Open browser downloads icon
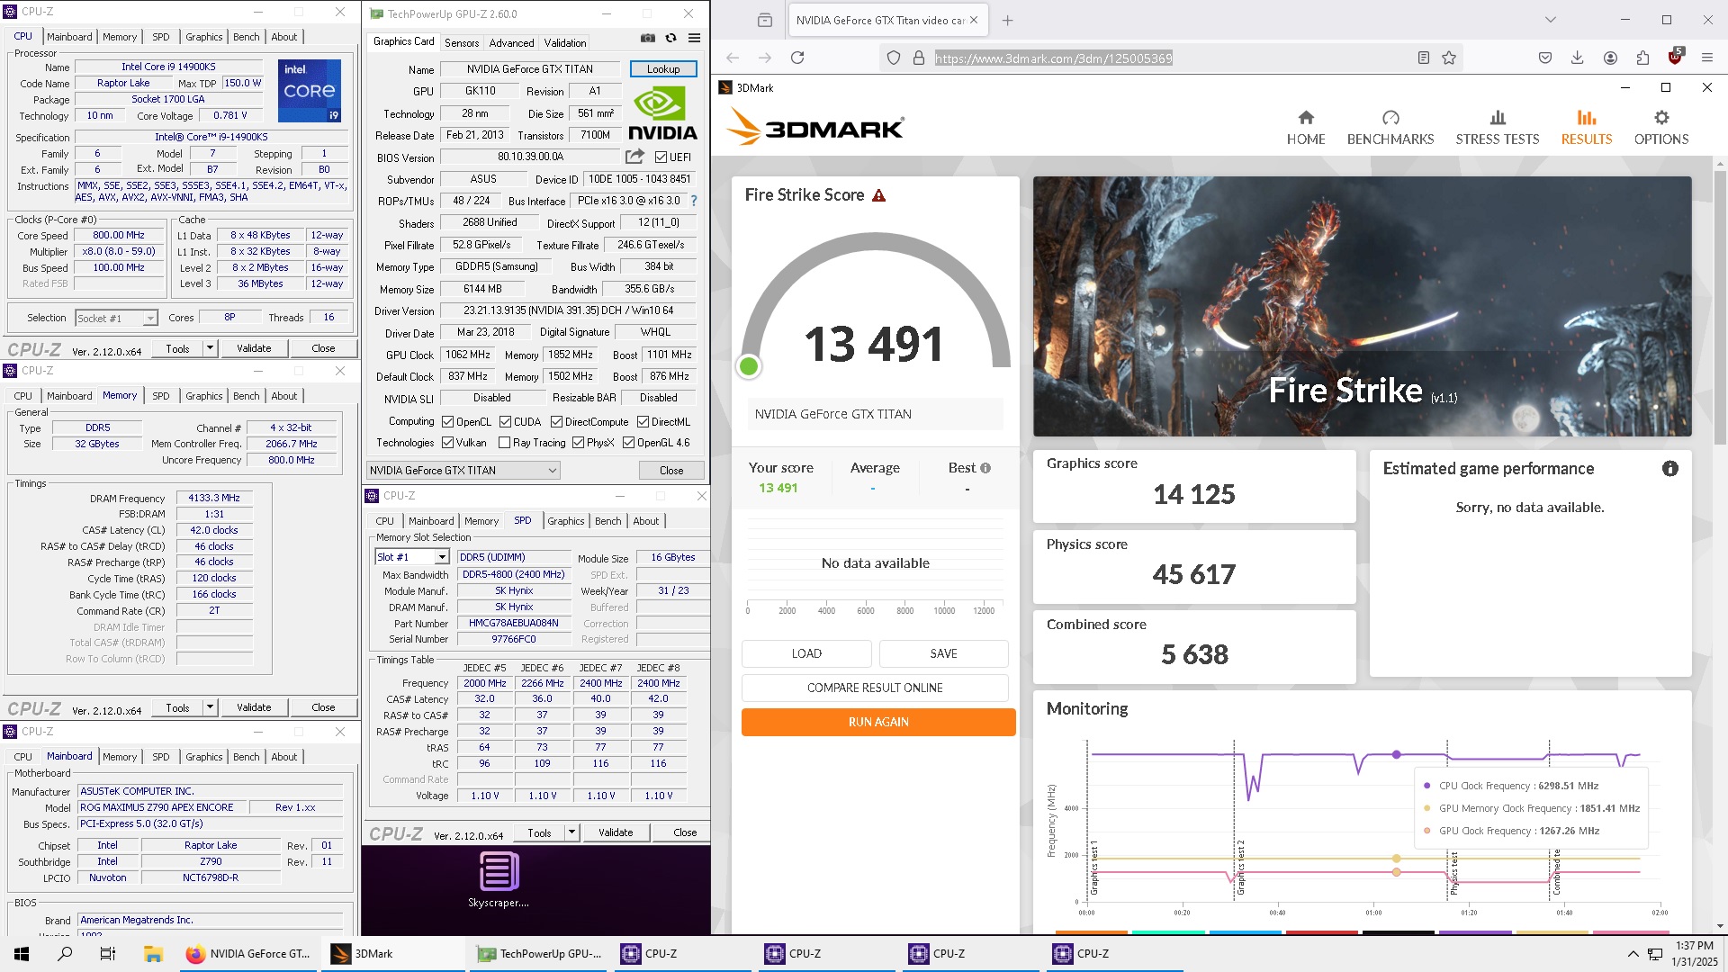1728x972 pixels. click(x=1578, y=58)
